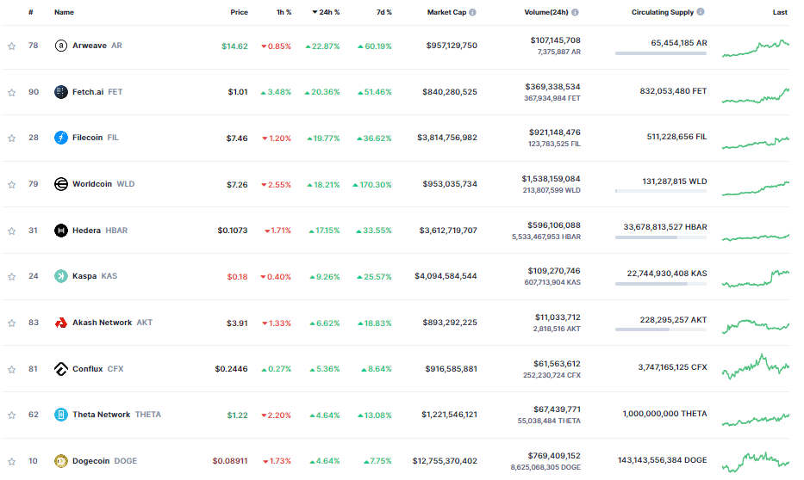The image size is (804, 480).
Task: Sort by Market Cap column header
Action: tap(446, 13)
